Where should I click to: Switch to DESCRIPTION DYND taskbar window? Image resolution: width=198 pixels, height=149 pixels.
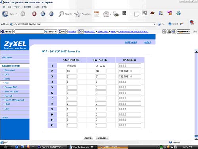pos(51,147)
